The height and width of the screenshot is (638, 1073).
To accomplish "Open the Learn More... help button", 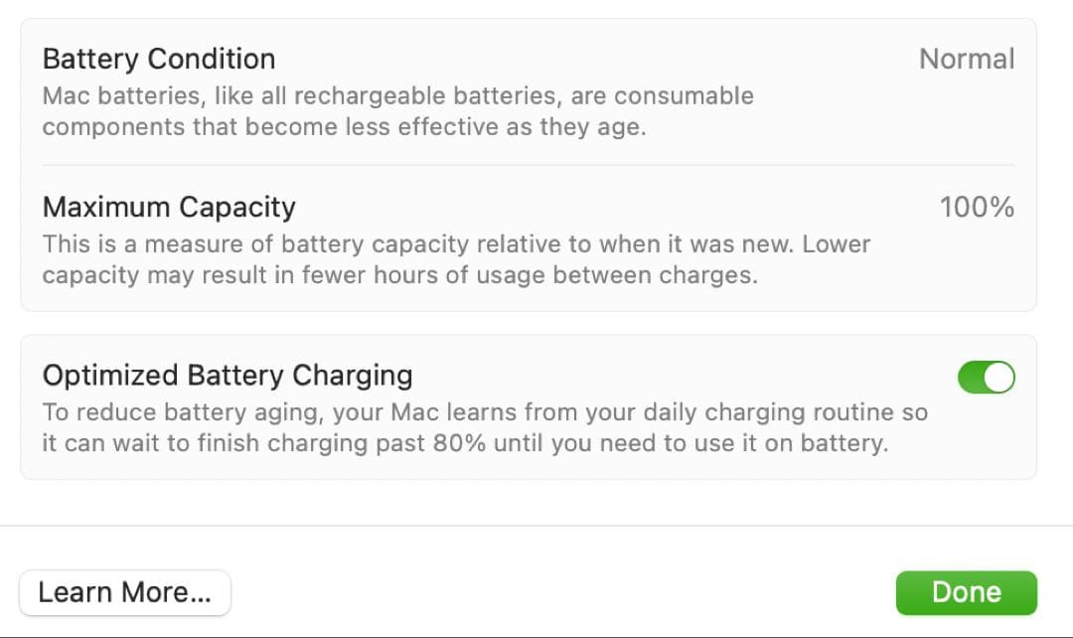I will pos(125,593).
